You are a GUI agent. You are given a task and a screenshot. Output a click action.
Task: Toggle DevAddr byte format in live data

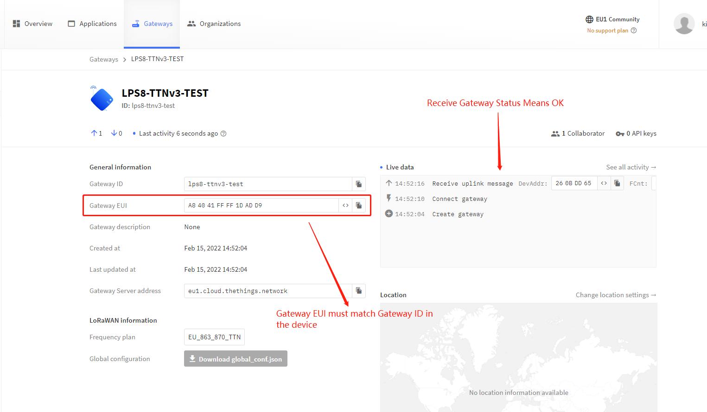pos(604,183)
